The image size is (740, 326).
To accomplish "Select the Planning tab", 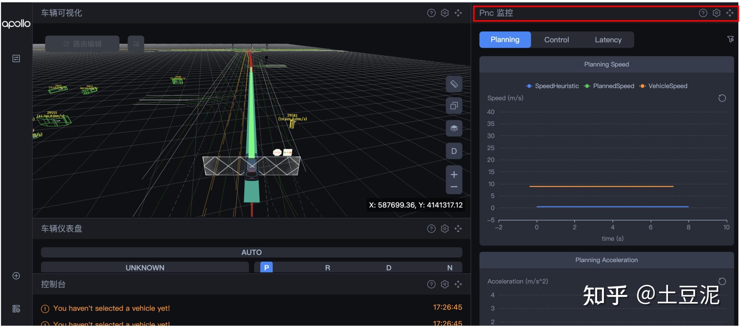I will pyautogui.click(x=505, y=40).
